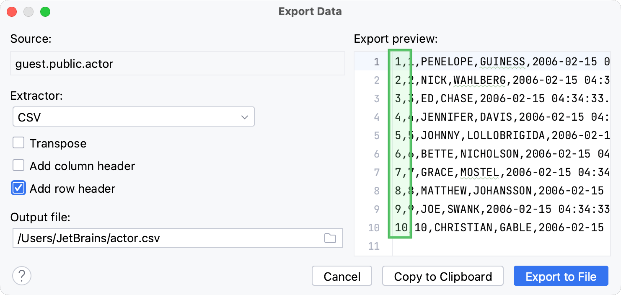This screenshot has width=621, height=295.
Task: Edit the Output file path
Action: (x=168, y=238)
